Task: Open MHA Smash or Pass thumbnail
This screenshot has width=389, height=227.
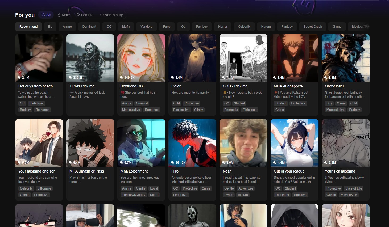Action: pyautogui.click(x=90, y=143)
